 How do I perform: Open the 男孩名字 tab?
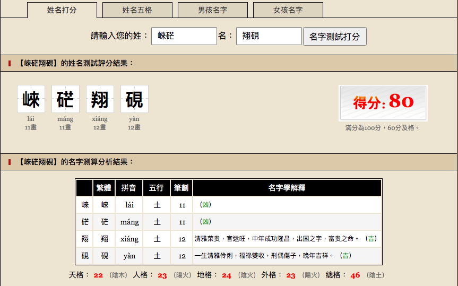point(212,10)
